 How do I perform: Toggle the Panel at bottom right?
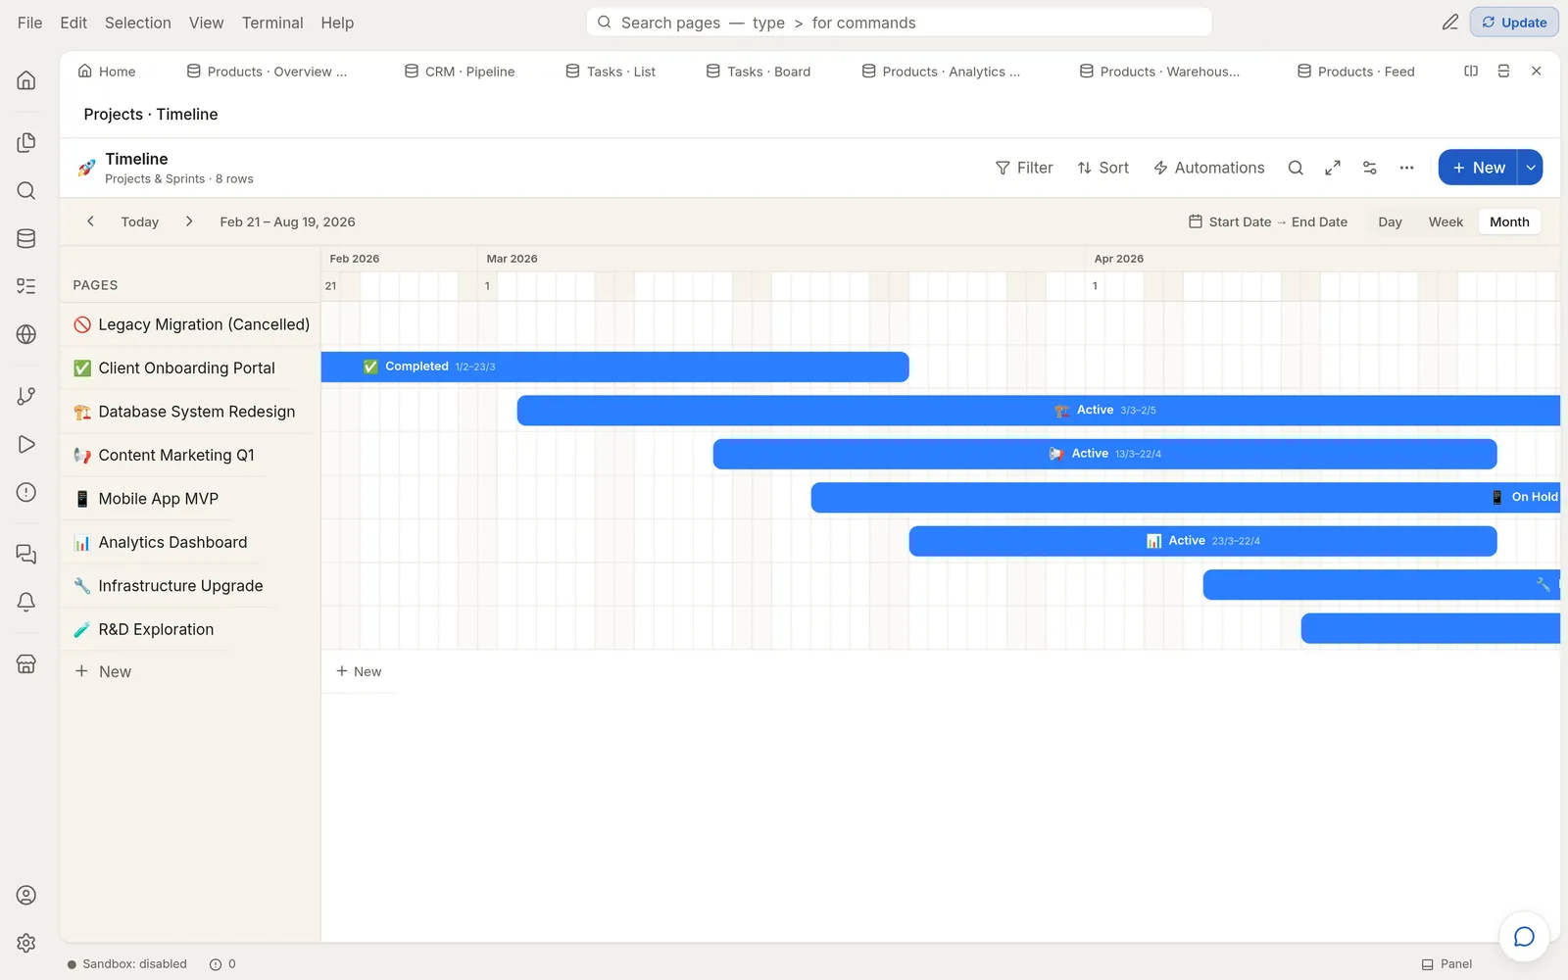[1446, 964]
